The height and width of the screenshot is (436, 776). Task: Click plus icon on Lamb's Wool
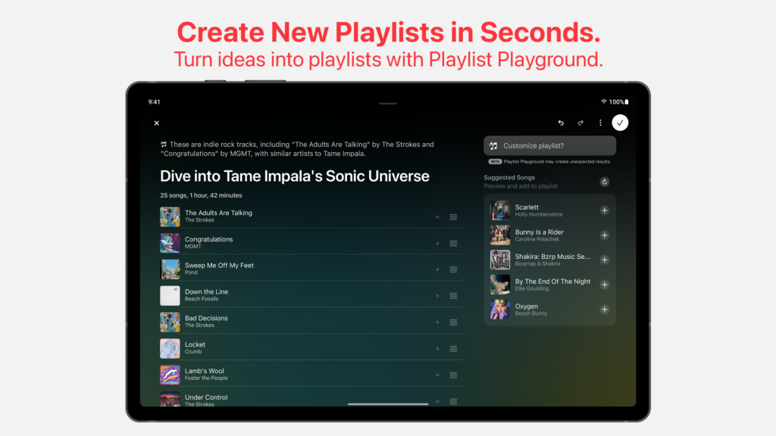point(437,375)
